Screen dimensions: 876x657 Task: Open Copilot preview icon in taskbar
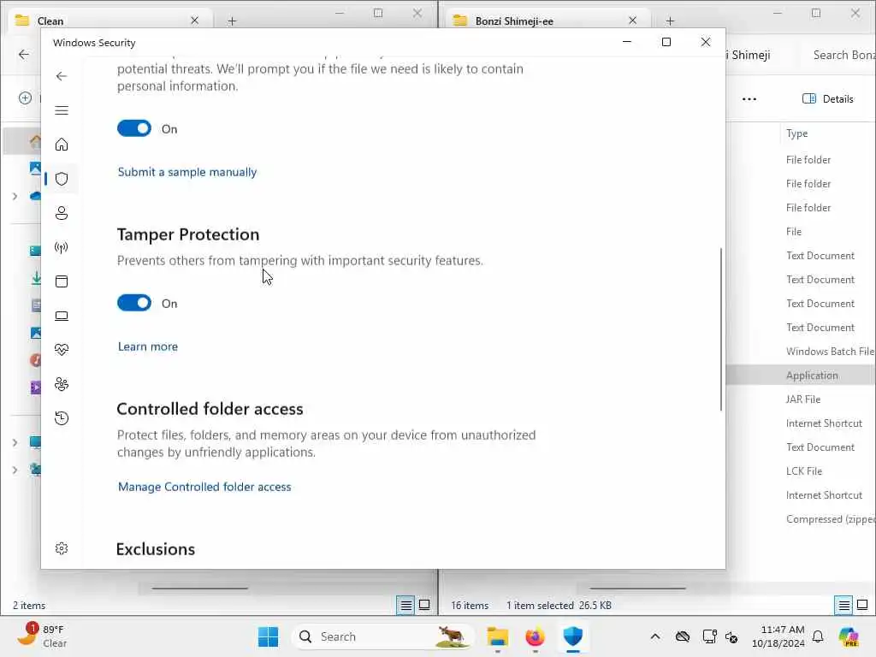(x=849, y=636)
